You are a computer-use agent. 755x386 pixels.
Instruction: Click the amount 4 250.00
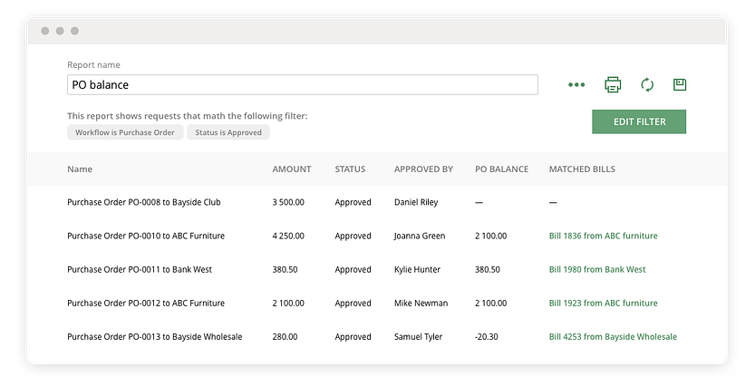288,236
